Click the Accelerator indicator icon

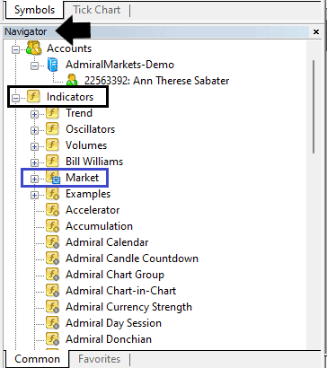click(52, 210)
